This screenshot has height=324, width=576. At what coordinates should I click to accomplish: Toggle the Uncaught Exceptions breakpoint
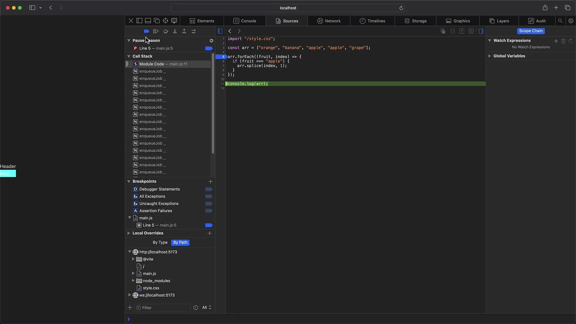(209, 204)
